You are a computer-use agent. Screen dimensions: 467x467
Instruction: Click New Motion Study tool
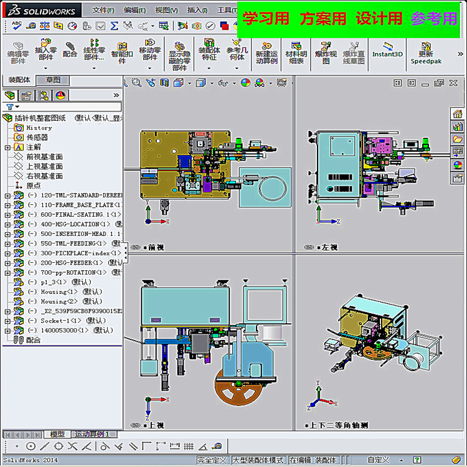(x=267, y=54)
